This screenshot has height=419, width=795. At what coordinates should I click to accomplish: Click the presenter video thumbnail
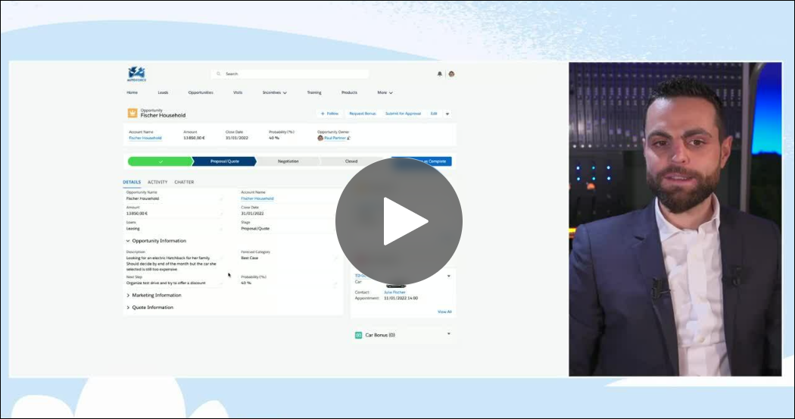675,219
